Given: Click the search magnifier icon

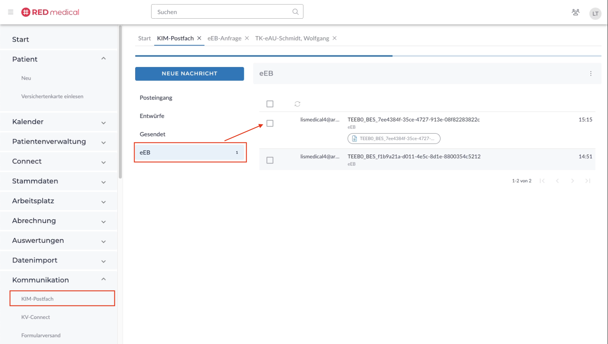Looking at the screenshot, I should (295, 12).
